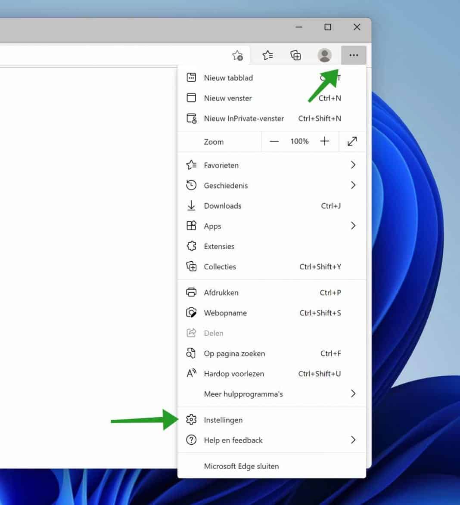The width and height of the screenshot is (460, 505).
Task: Expand the Favorieten submenu chevron
Action: point(353,165)
